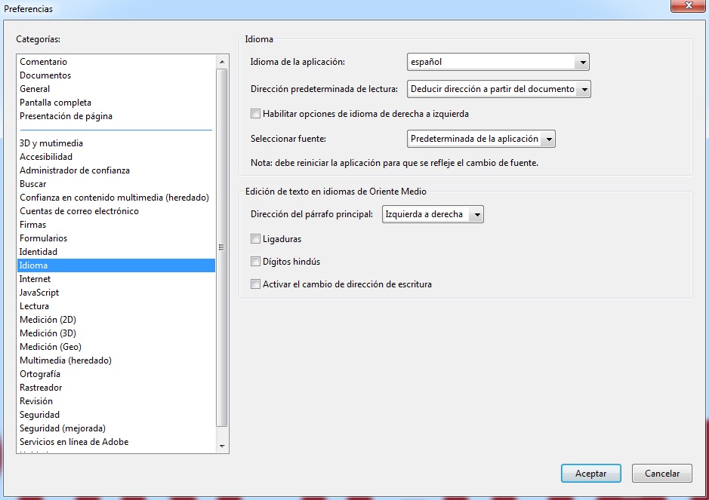The width and height of the screenshot is (709, 500).
Task: Open the Idioma de la aplicación dropdown
Action: coord(582,62)
